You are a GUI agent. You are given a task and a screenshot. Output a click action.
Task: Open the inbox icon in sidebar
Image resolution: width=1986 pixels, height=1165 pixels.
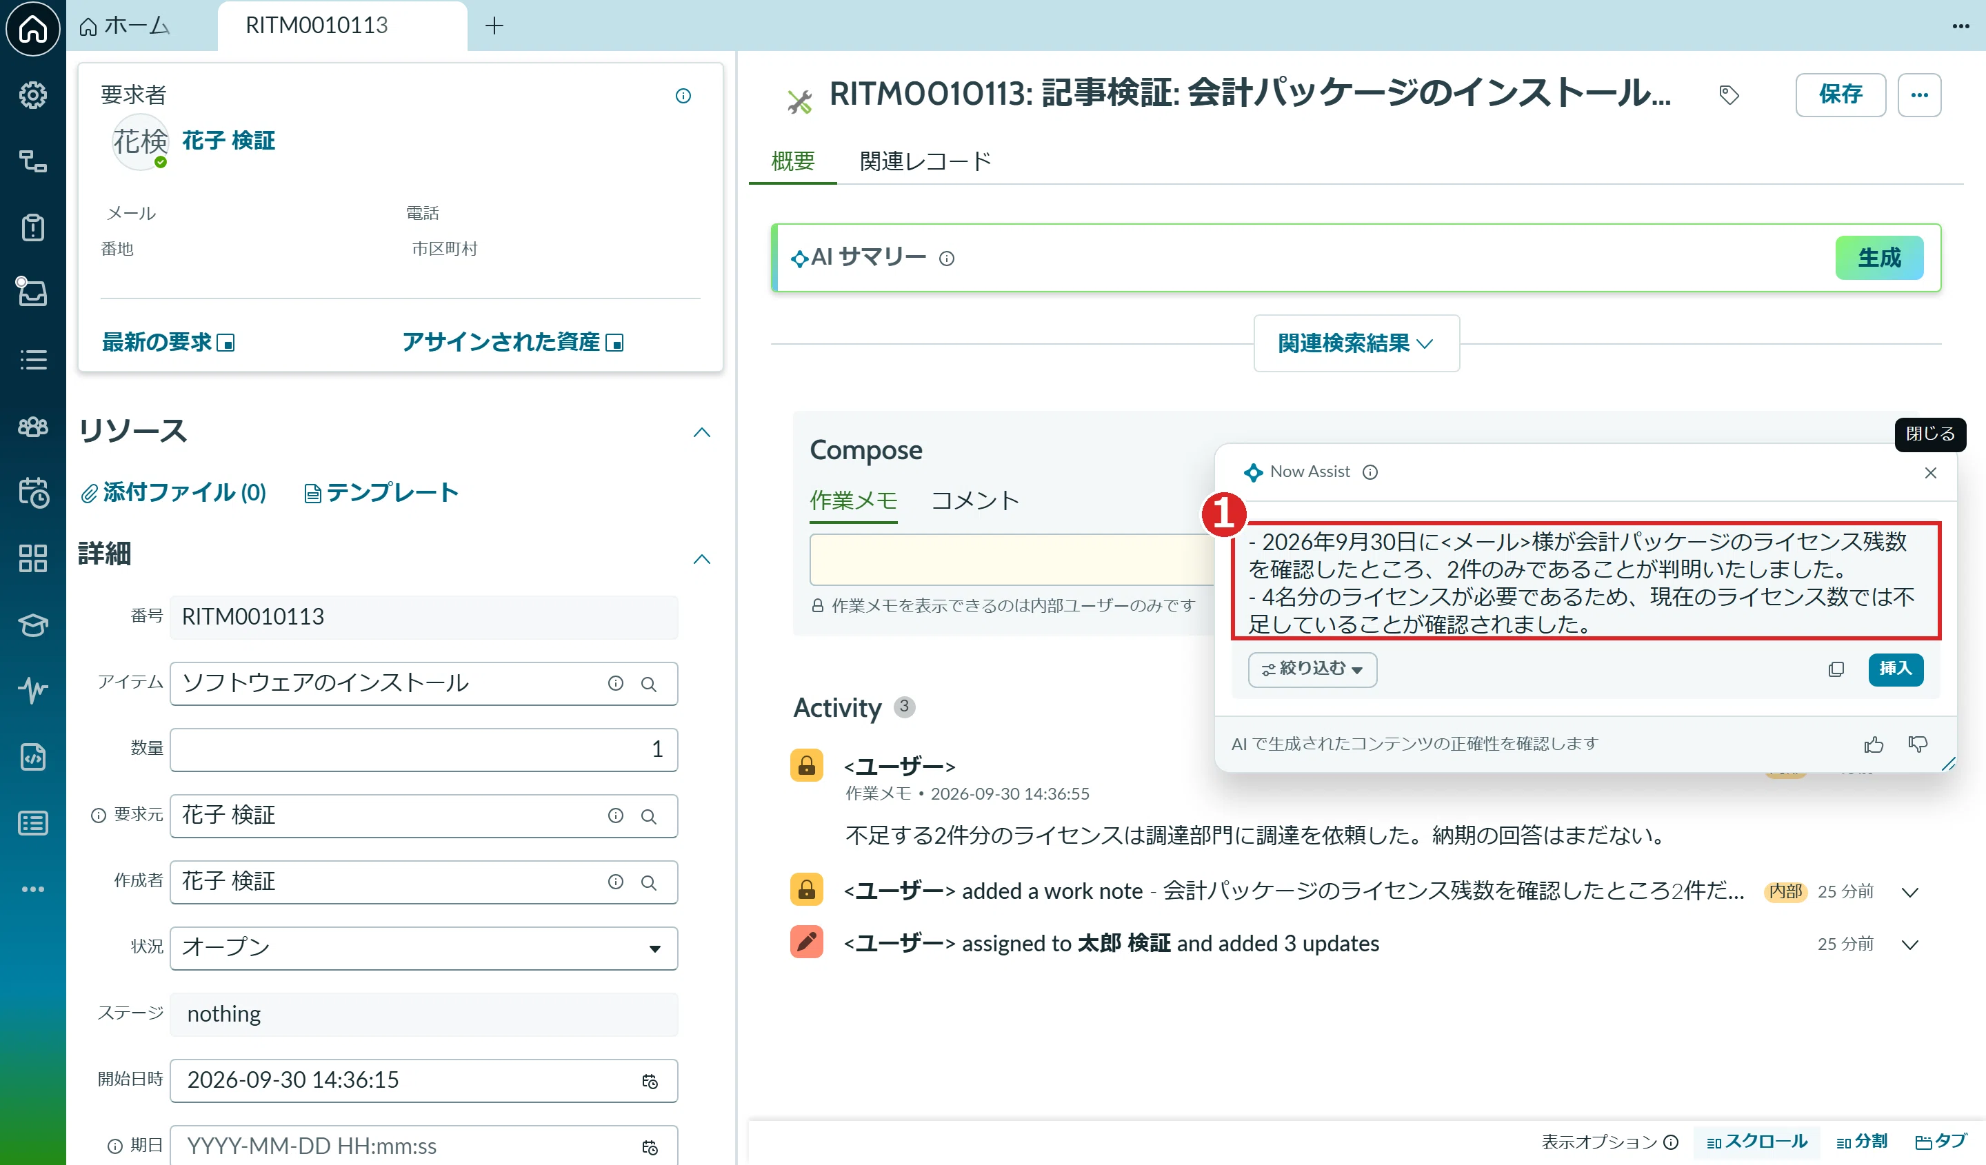tap(32, 292)
